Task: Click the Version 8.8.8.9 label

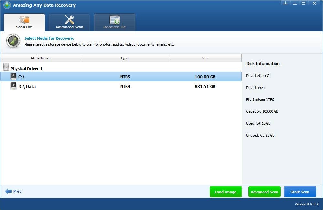Action: [307, 204]
